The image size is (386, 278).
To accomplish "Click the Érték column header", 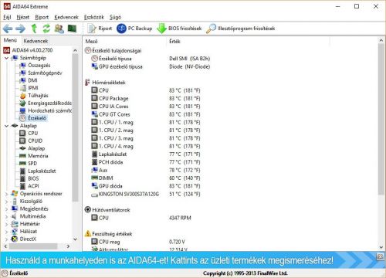I will tap(174, 42).
